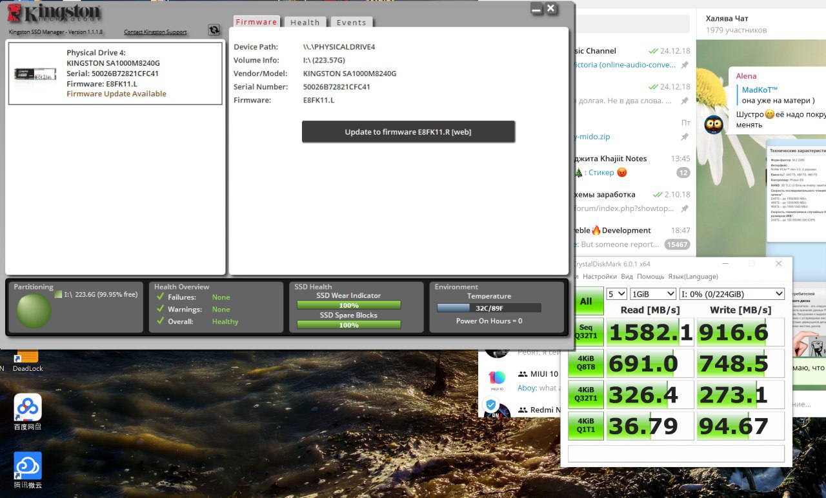Click the unread badge showing 15467

678,244
